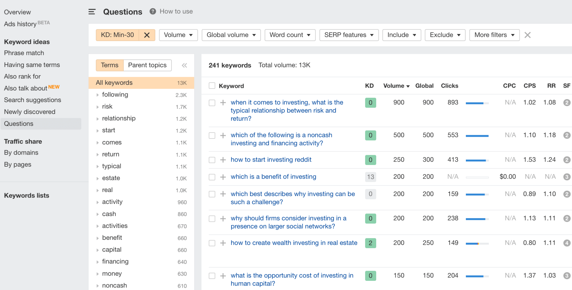Open the 'which is a benefit of investing' keyword link
The width and height of the screenshot is (572, 290).
click(x=273, y=177)
